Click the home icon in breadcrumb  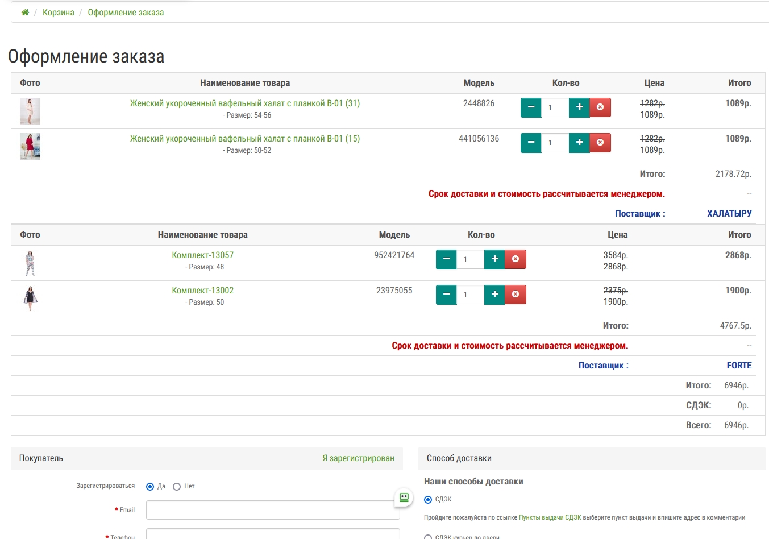(x=25, y=13)
